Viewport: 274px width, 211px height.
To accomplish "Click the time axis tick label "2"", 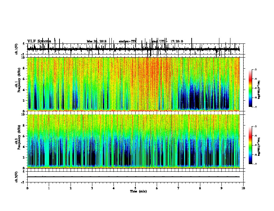I will click(x=71, y=188).
